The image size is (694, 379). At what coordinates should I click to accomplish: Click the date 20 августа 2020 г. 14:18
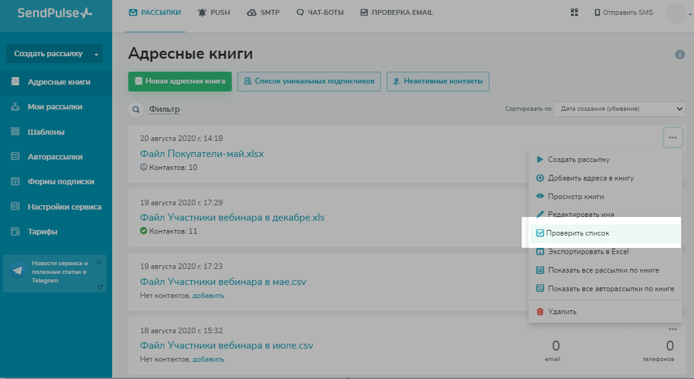(182, 138)
